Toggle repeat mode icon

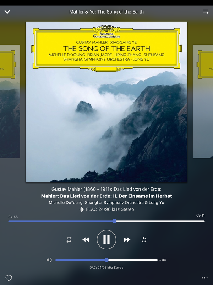click(69, 239)
